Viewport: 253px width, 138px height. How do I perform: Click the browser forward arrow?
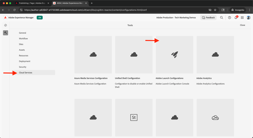pos(9,10)
